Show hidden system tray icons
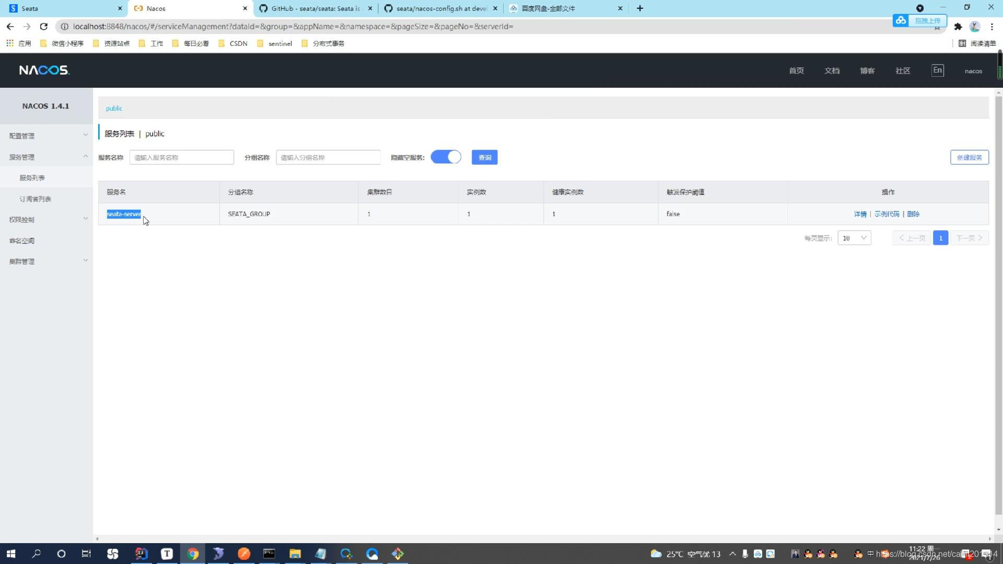This screenshot has width=1003, height=564. [x=732, y=554]
